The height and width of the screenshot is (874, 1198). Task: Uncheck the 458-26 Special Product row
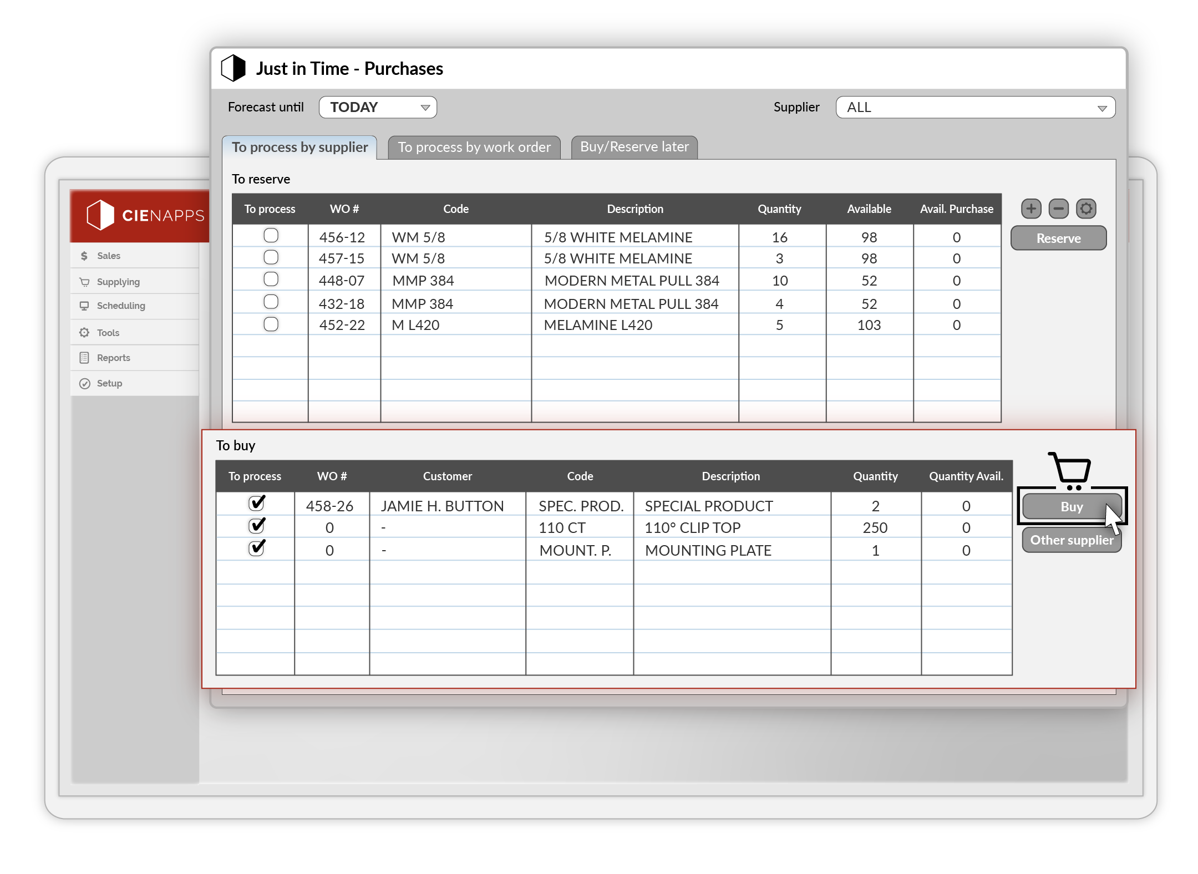point(256,504)
